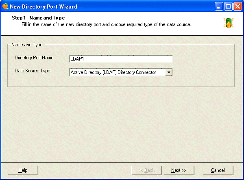The width and height of the screenshot is (244, 180).
Task: Open Help for the wizard
Action: 23,170
